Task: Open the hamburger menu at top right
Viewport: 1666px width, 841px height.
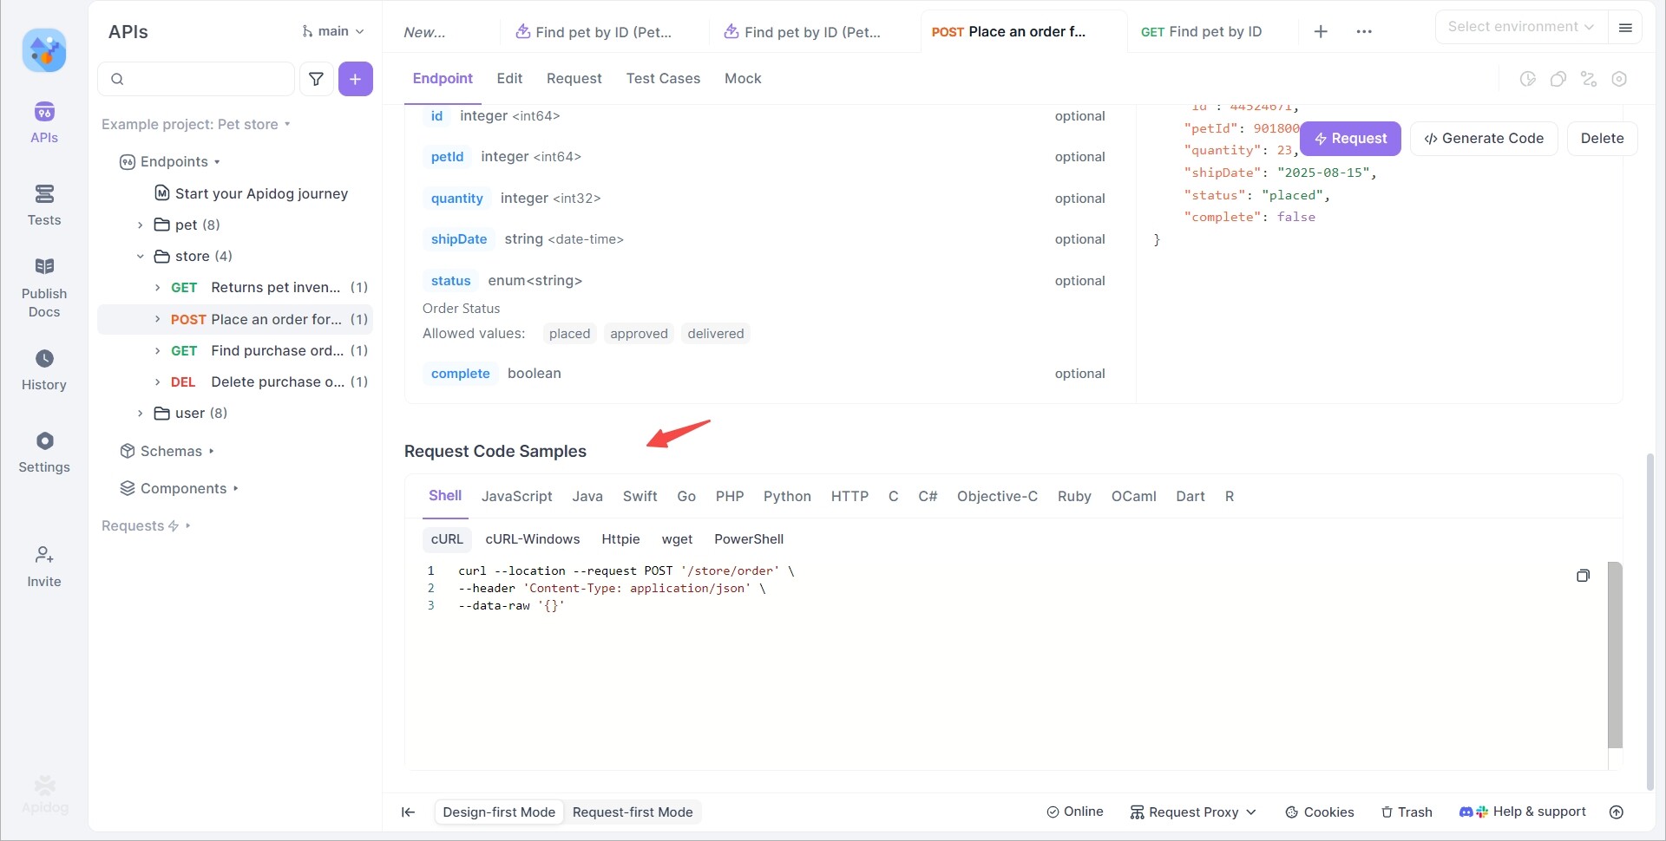Action: tap(1625, 28)
